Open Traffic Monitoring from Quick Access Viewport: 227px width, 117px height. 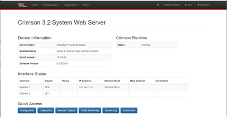pyautogui.click(x=90, y=111)
